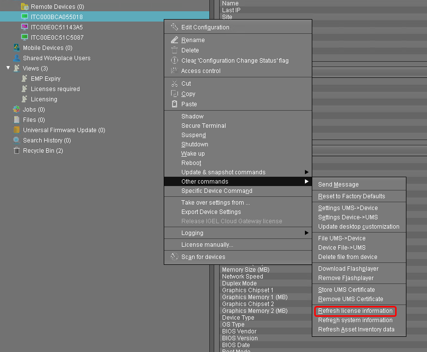
Task: Expand the Logging submenu arrow
Action: (307, 233)
